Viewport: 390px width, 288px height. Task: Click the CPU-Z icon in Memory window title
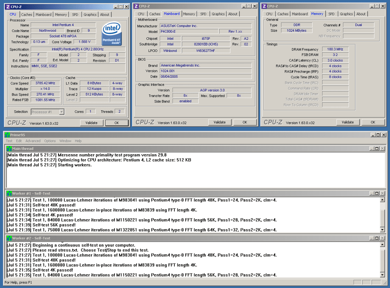pos(264,6)
